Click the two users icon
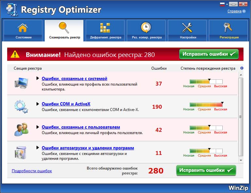This screenshot has height=193, width=251. click(21, 129)
